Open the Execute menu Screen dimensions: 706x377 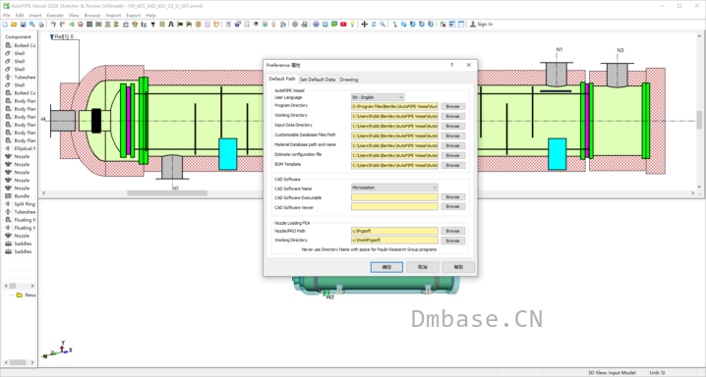[x=55, y=16]
